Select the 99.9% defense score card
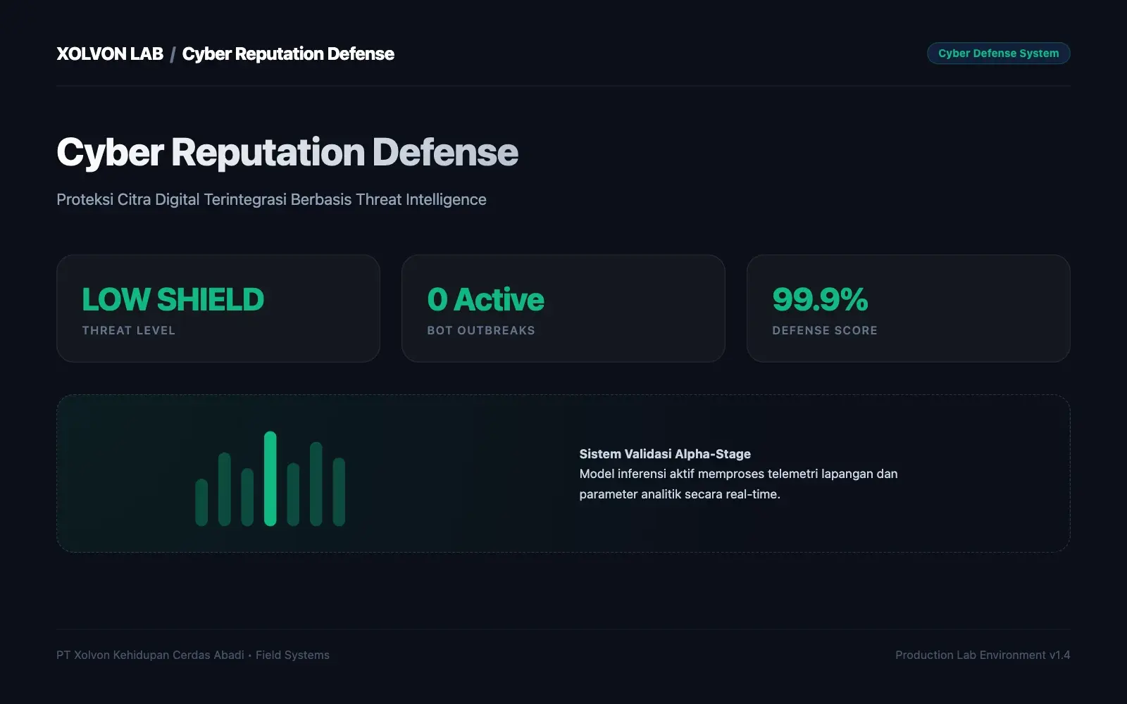The width and height of the screenshot is (1127, 704). 909,308
